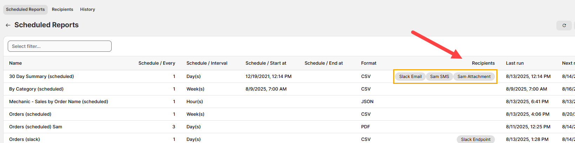Switch to the Recipients tab

pyautogui.click(x=62, y=9)
